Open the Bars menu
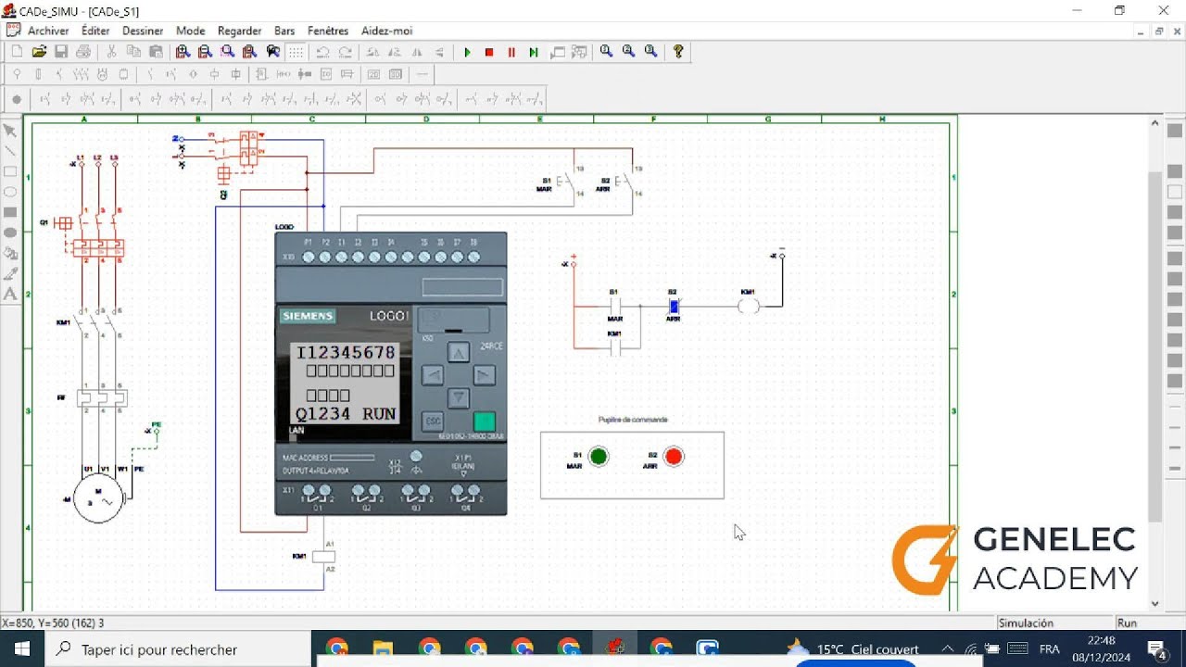The height and width of the screenshot is (667, 1186). [x=284, y=31]
